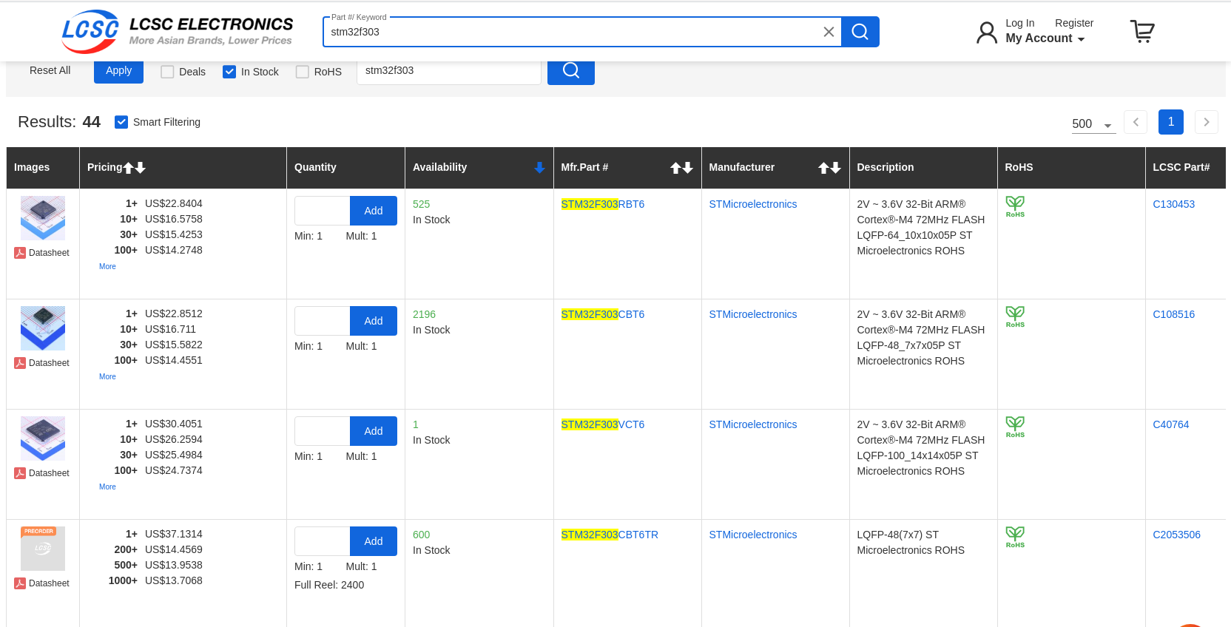Sort by Mfr.Part # arrows
The width and height of the screenshot is (1231, 627).
pyautogui.click(x=681, y=168)
